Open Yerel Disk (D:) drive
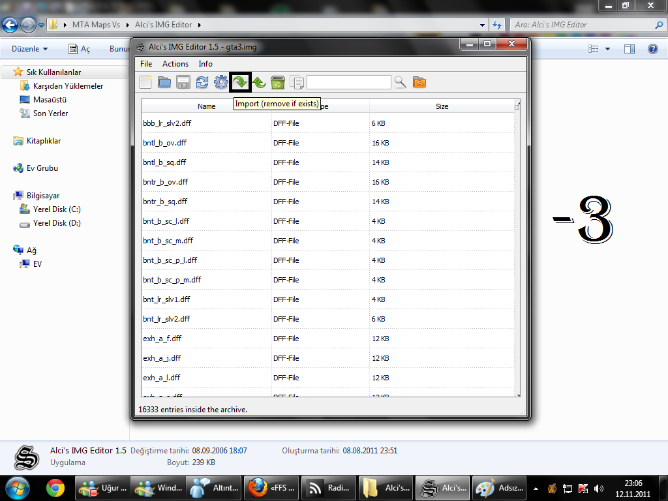 click(x=57, y=223)
